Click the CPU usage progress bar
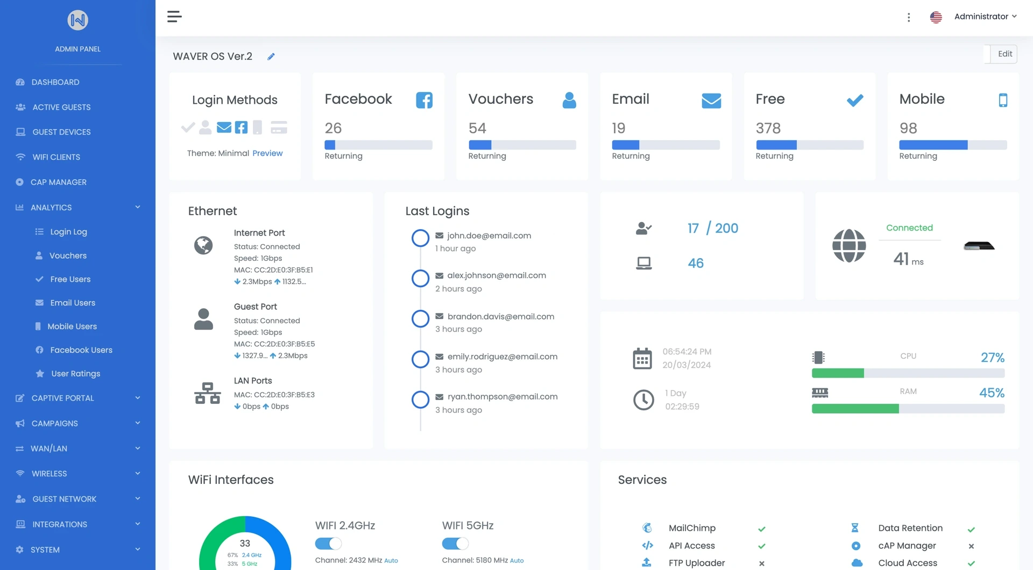1033x570 pixels. [908, 373]
